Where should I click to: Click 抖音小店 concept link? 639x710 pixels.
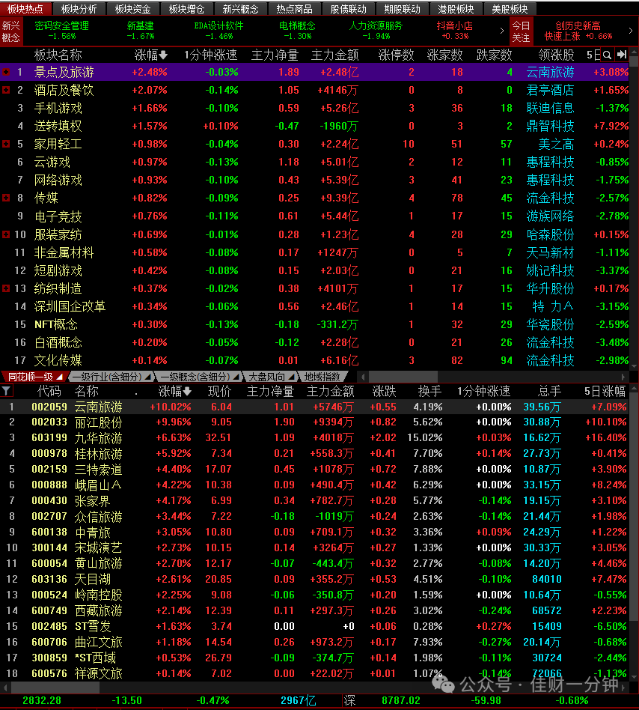454,25
